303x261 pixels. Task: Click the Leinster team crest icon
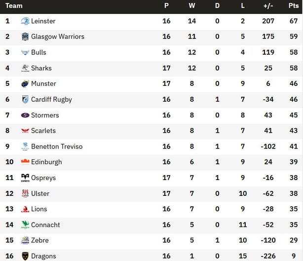[x=25, y=21]
